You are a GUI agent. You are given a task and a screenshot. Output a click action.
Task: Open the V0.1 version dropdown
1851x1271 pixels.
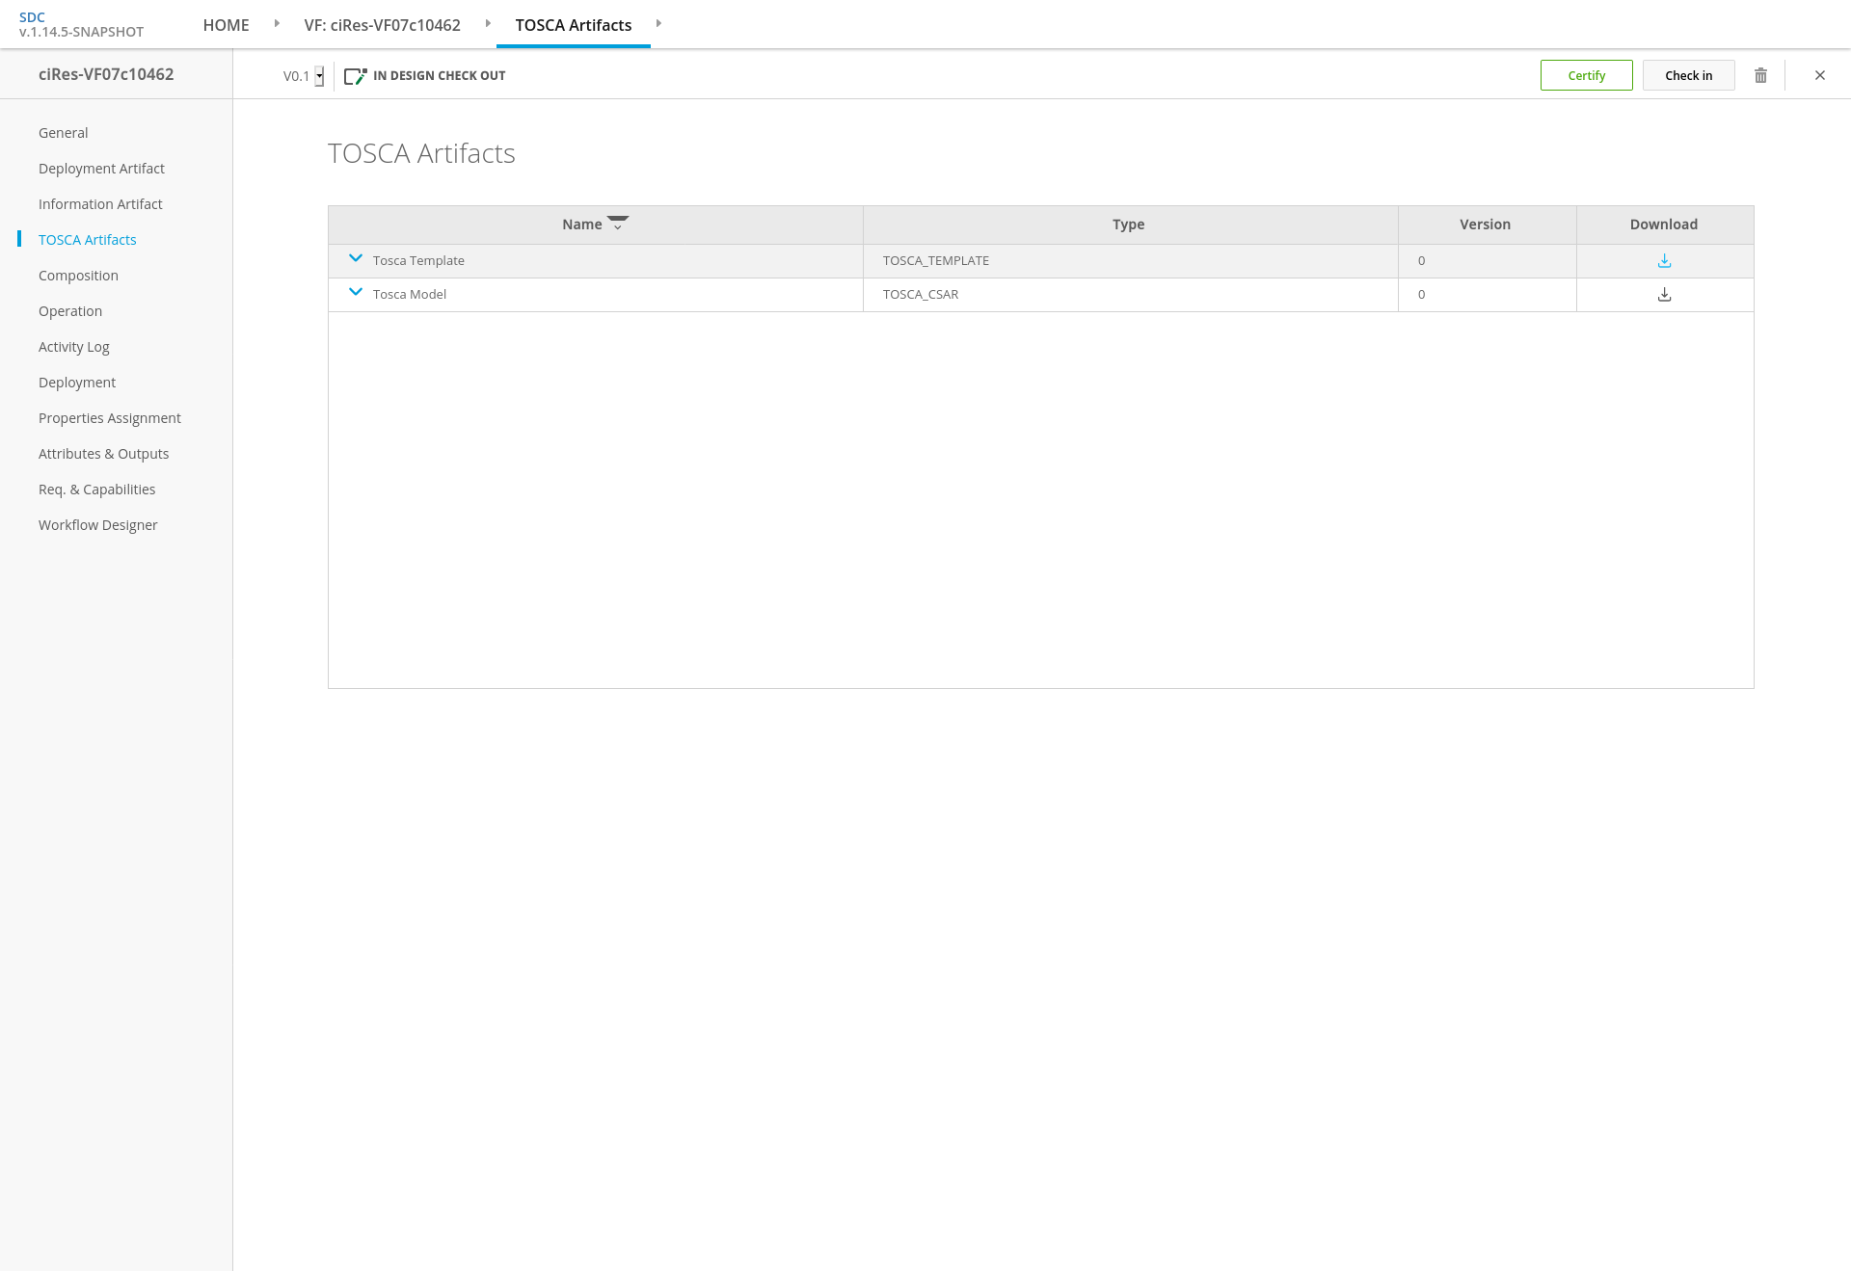319,76
